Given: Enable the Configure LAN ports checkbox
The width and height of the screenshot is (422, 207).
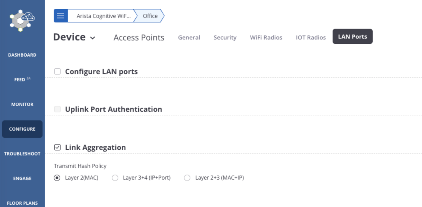Looking at the screenshot, I should tap(57, 71).
